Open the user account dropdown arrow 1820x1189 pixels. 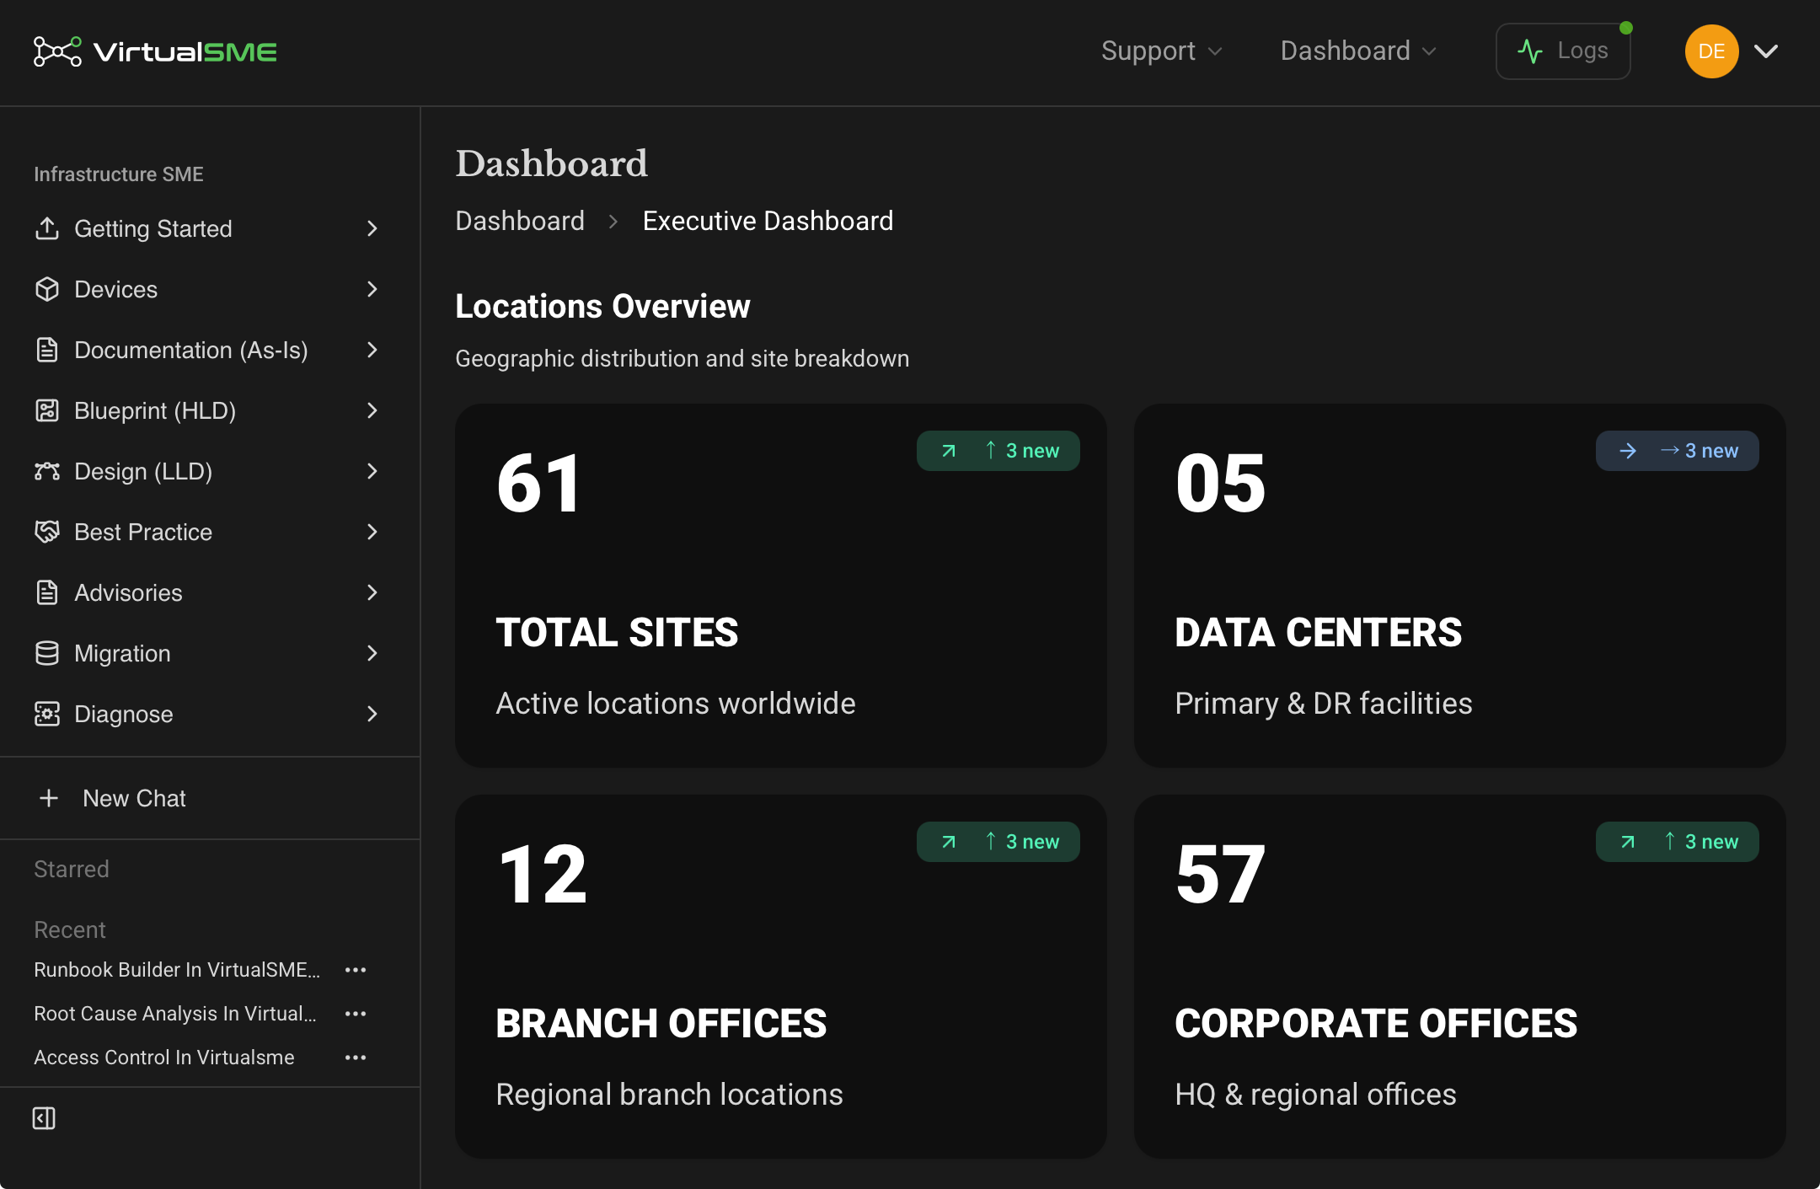[x=1766, y=51]
